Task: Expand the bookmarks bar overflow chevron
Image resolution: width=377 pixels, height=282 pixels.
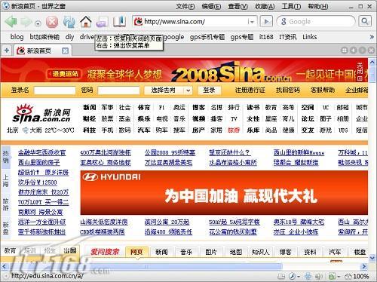Action: pos(372,37)
